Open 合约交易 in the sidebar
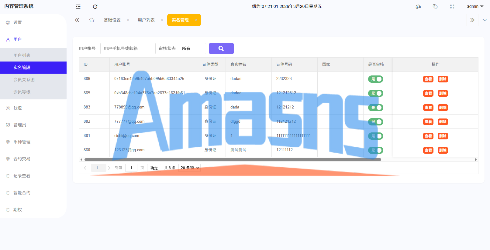The width and height of the screenshot is (490, 250). [x=22, y=159]
